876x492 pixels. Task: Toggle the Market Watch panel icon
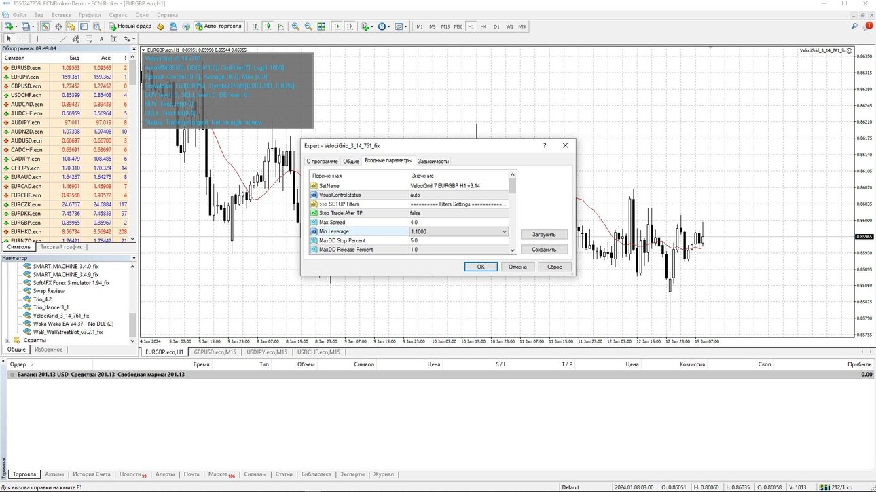pyautogui.click(x=45, y=26)
